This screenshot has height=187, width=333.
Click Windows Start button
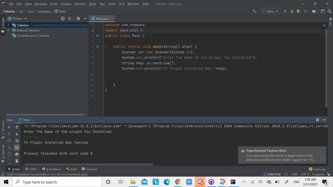click(x=6, y=182)
